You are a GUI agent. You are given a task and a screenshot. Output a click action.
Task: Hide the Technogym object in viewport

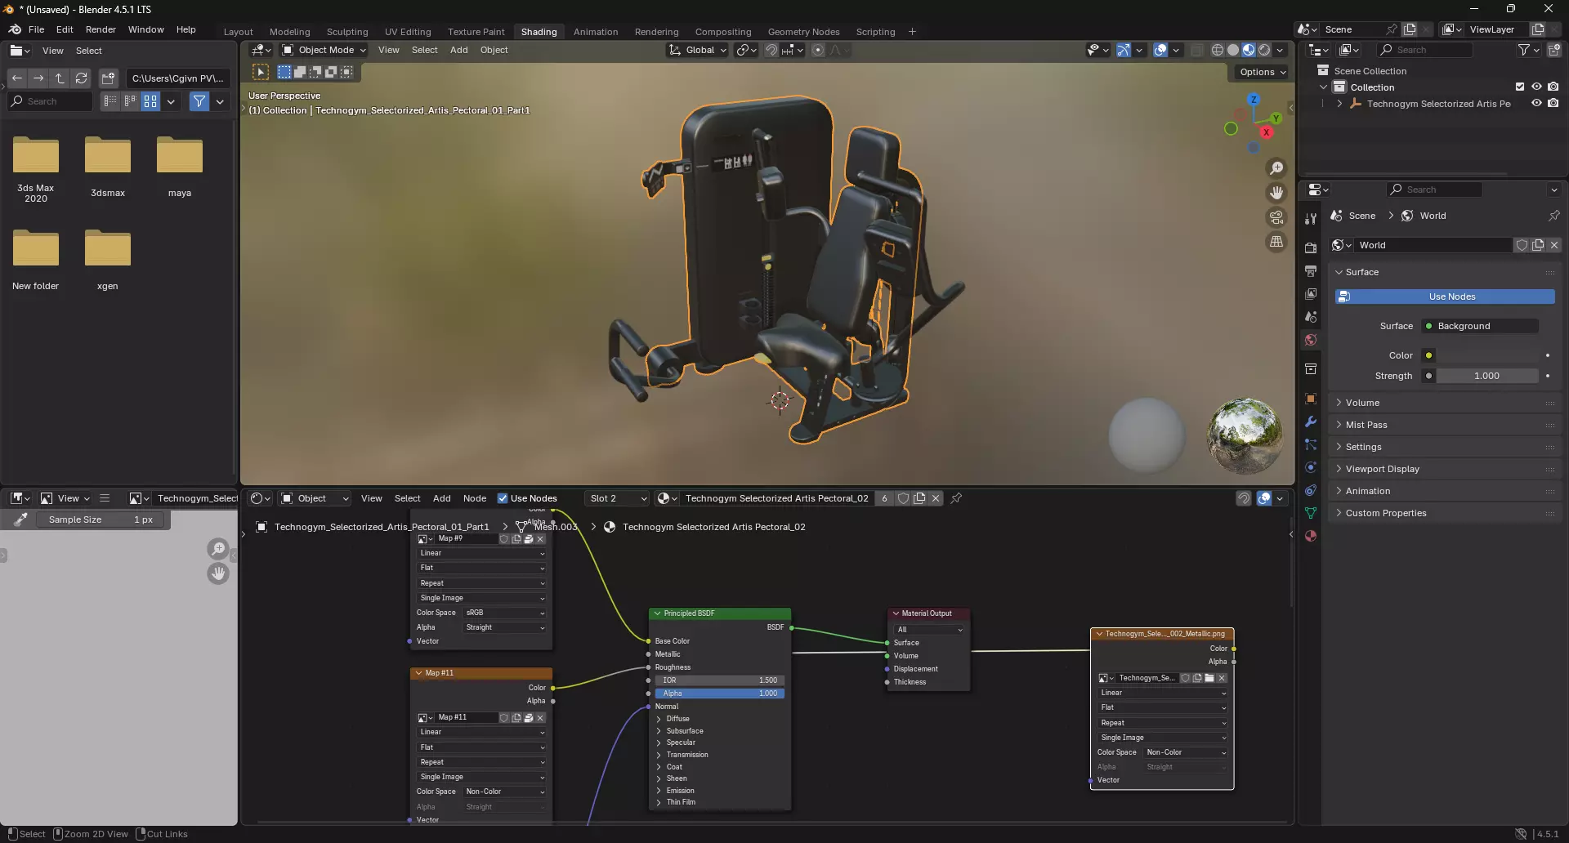(1536, 104)
